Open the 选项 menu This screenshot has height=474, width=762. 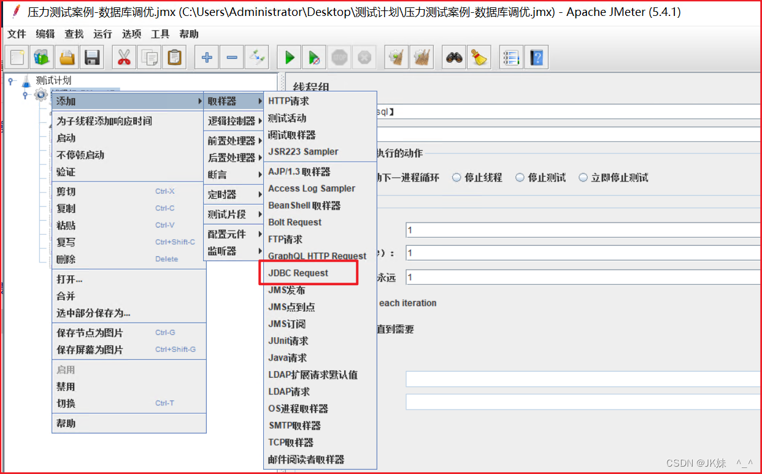coord(131,34)
